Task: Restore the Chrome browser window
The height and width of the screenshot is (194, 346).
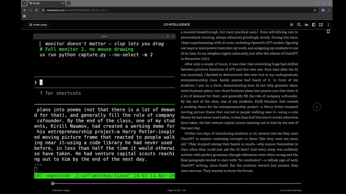Action: pyautogui.click(x=324, y=3)
